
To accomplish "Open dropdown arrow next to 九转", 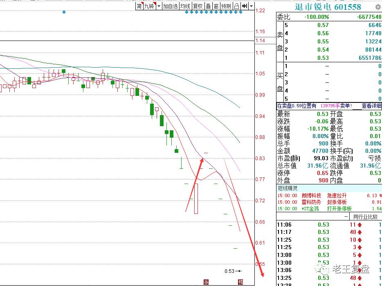I will click(x=159, y=6).
